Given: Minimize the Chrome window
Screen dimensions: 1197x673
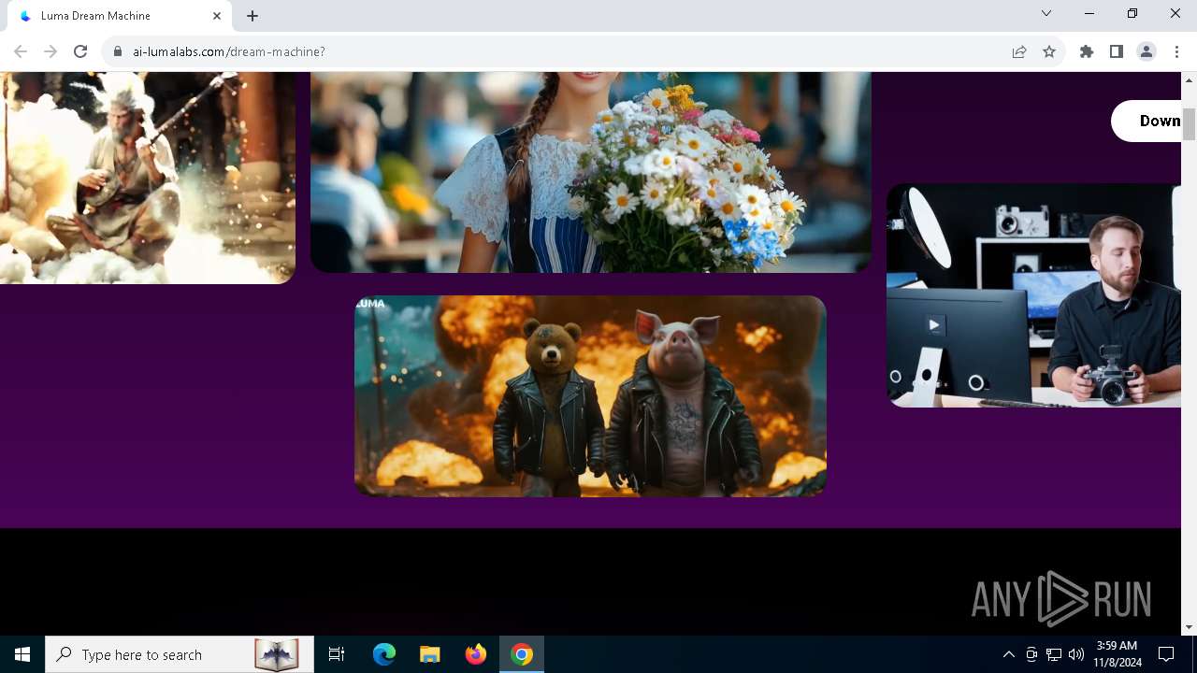Looking at the screenshot, I should 1089,13.
